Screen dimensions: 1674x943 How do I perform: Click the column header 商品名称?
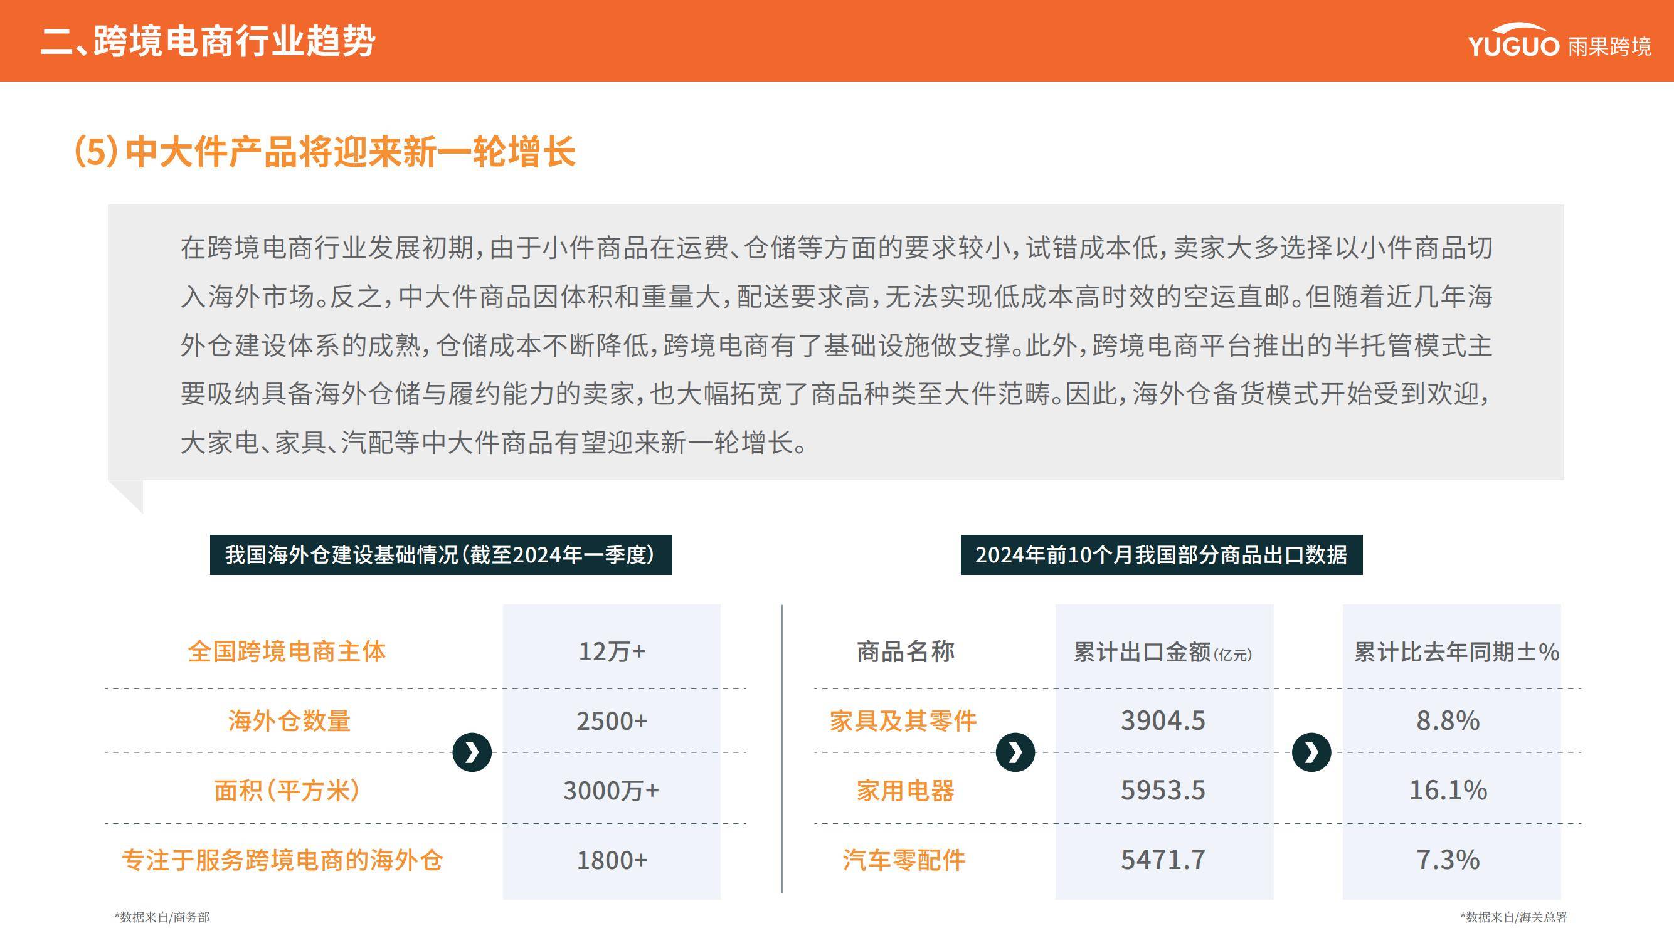pos(905,651)
